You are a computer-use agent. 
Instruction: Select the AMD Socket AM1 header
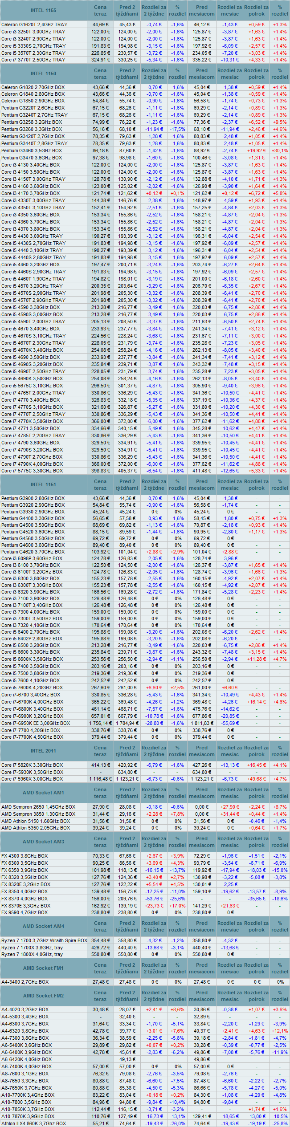[44, 793]
